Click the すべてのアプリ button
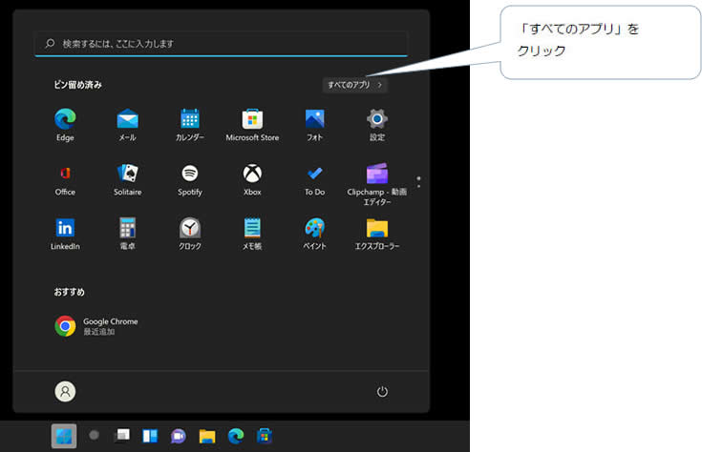The height and width of the screenshot is (452, 702). pyautogui.click(x=355, y=85)
